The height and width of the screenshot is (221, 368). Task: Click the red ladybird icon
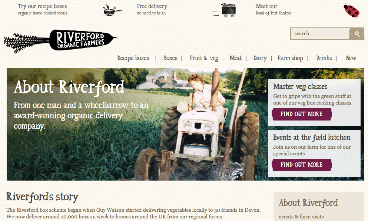(351, 11)
